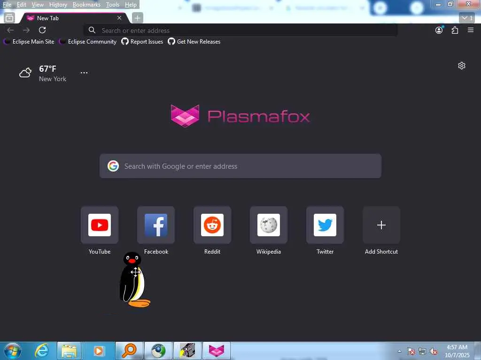481x360 pixels.
Task: Select the New Tab tab
Action: 74,18
